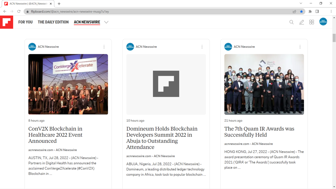This screenshot has height=189, width=336.
Task: Bookmark page with the blue star icon
Action: [x=301, y=11]
